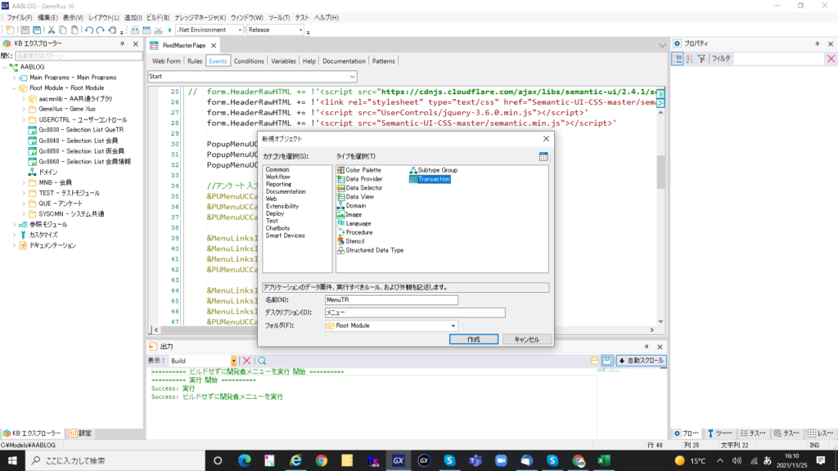Viewport: 838px width, 471px height.
Task: Select Structured Data Type object type
Action: 370,250
